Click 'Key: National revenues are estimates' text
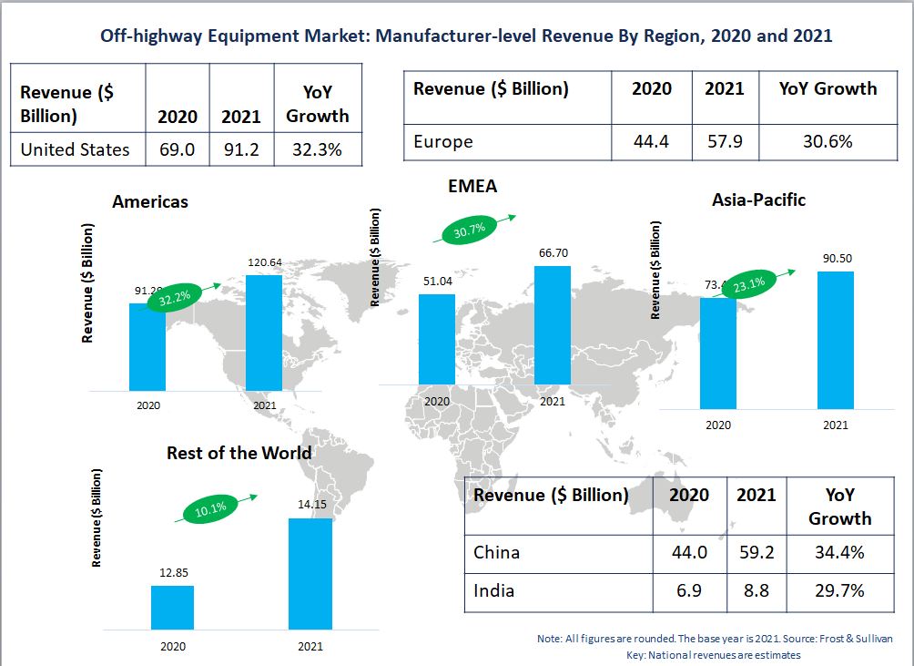Screen dimensions: 914x666 [714, 655]
